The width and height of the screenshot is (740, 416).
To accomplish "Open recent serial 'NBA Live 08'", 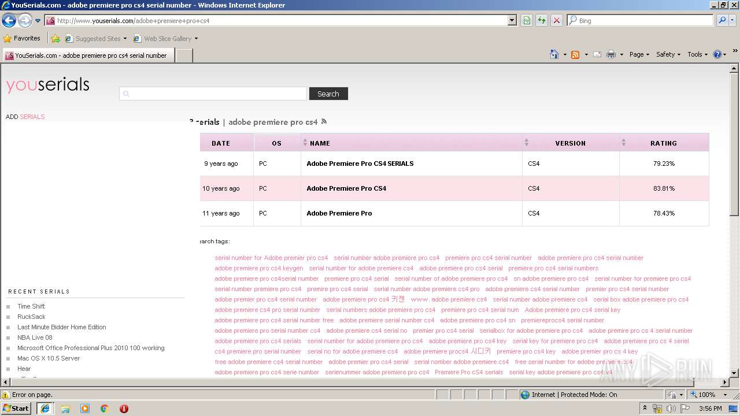I will (x=35, y=337).
